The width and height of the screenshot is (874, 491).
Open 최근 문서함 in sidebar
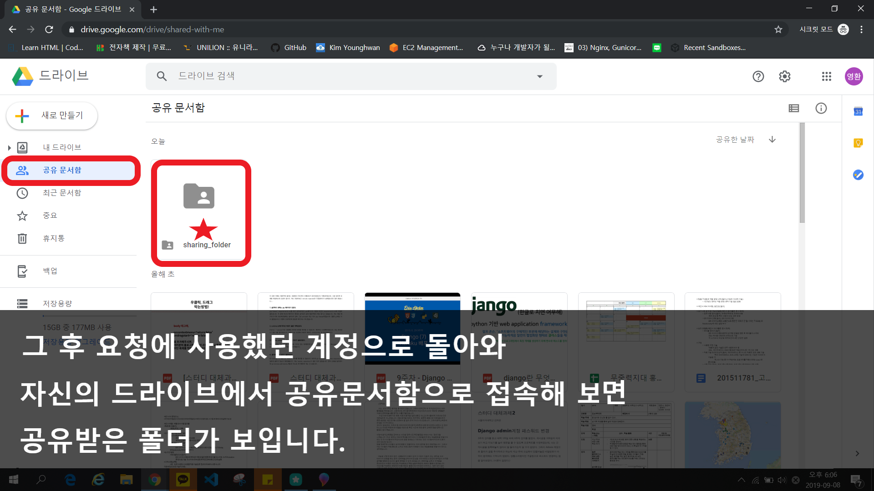62,193
